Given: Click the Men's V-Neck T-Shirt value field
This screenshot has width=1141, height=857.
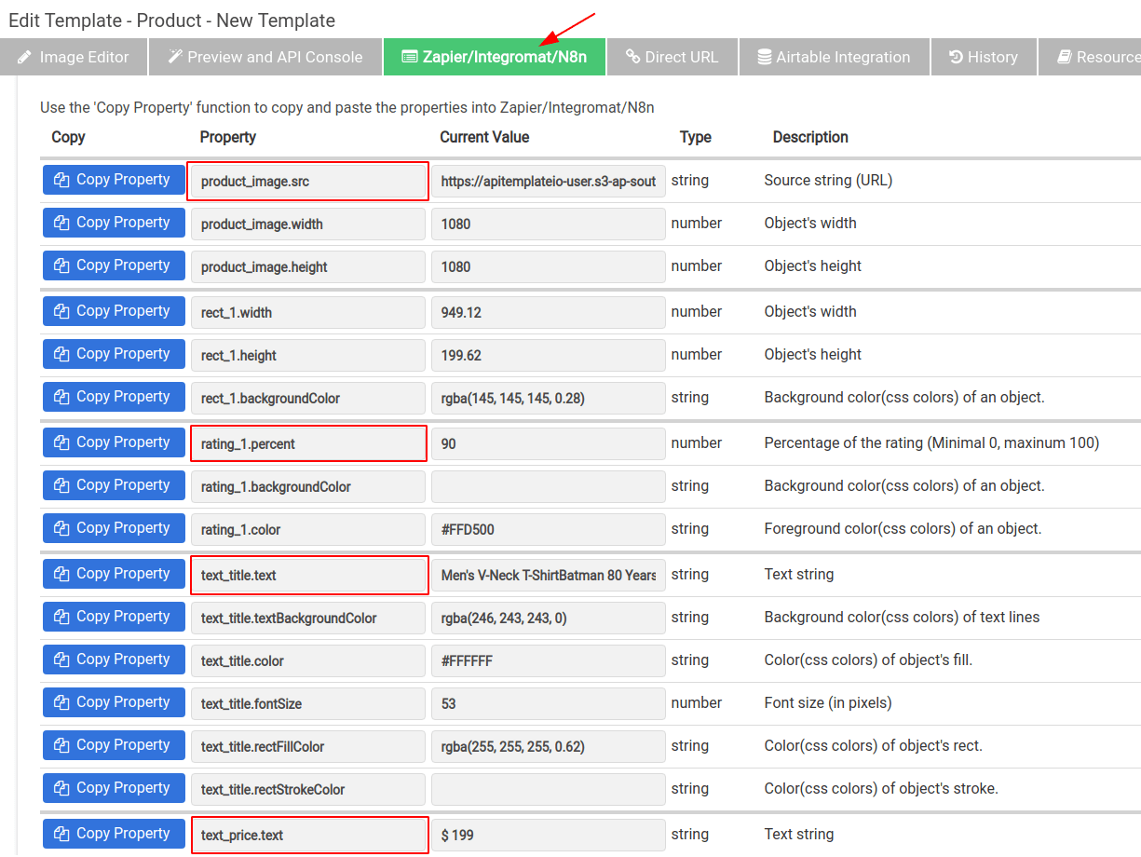Looking at the screenshot, I should [x=549, y=576].
